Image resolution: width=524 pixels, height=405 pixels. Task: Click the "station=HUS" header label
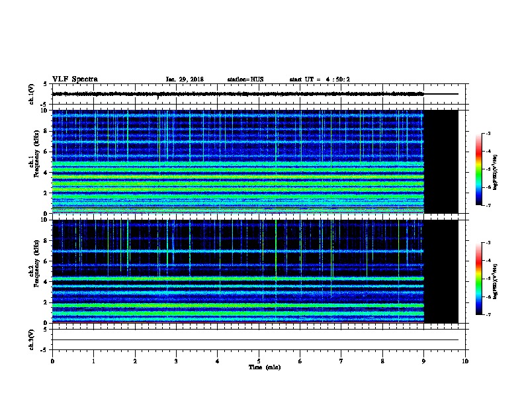[x=245, y=79]
